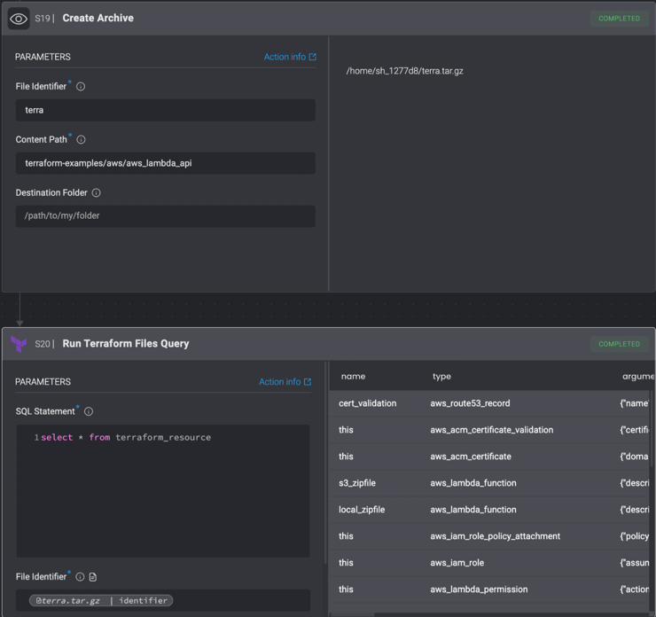
Task: Select the output path /home/sh_1277d8/terra.tar.gz
Action: [x=404, y=71]
